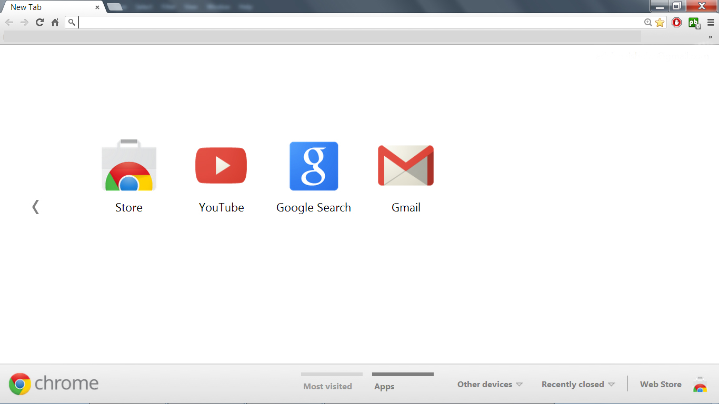Open the Web Store link
Image resolution: width=719 pixels, height=404 pixels.
pos(661,384)
